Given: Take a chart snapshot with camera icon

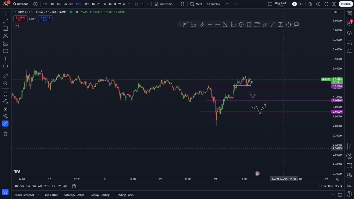Looking at the screenshot, I should pos(334,4).
